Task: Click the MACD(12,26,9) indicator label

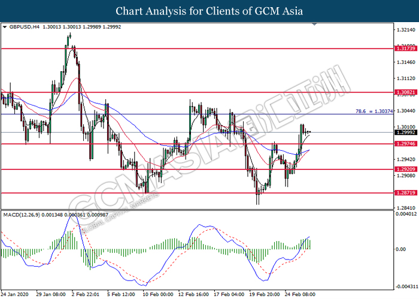Action: (x=22, y=215)
